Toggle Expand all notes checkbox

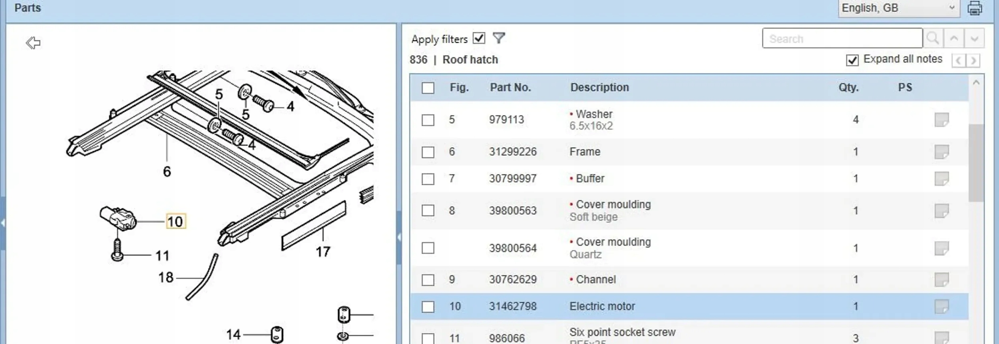852,60
